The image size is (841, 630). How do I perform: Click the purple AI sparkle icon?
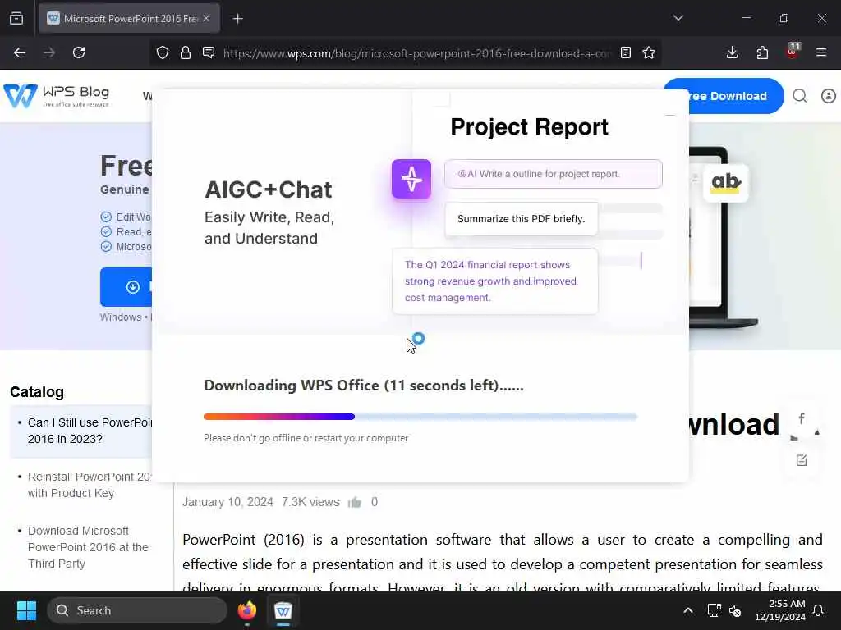[x=411, y=179]
